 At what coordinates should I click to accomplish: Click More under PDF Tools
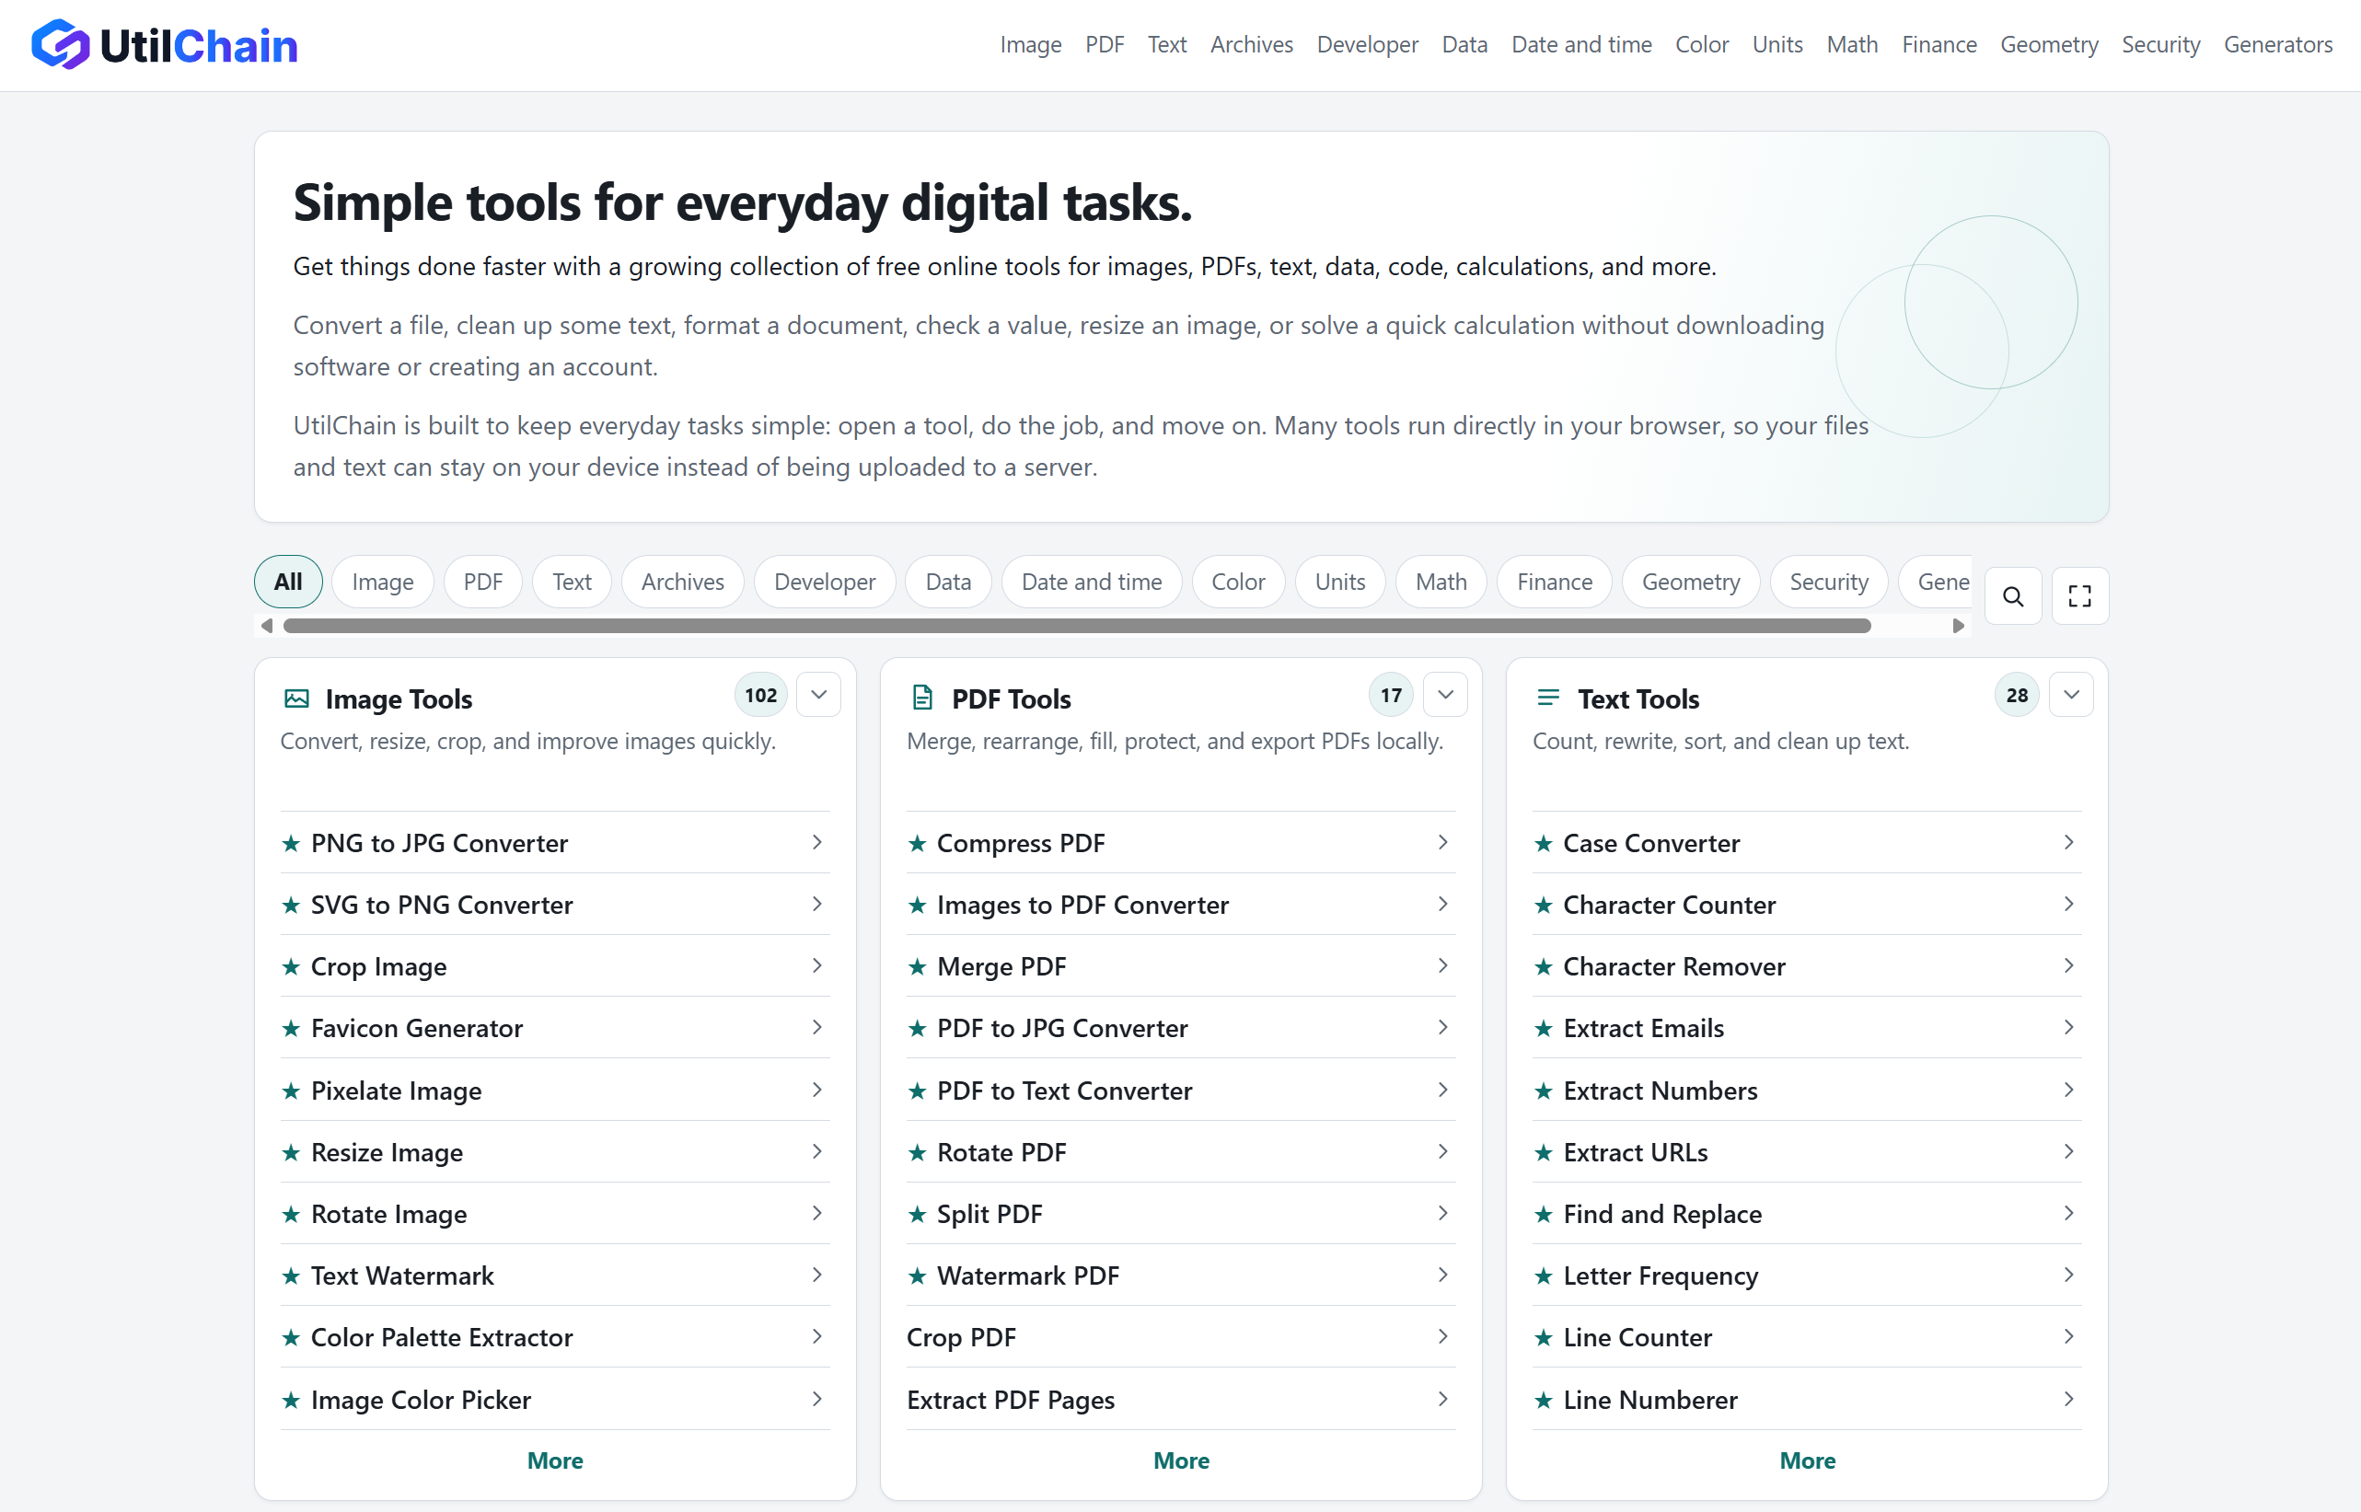click(x=1180, y=1460)
